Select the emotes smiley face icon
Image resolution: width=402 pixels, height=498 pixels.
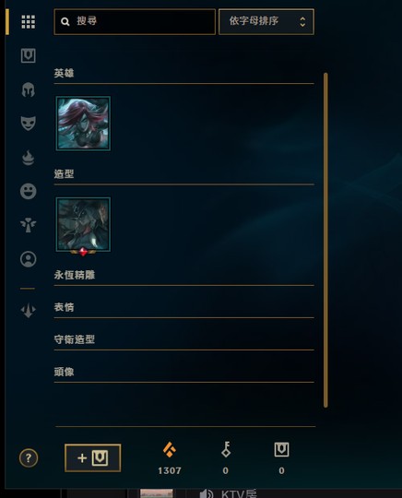[x=29, y=191]
